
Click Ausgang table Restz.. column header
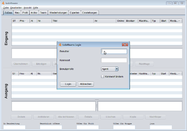pyautogui.click(x=175, y=73)
